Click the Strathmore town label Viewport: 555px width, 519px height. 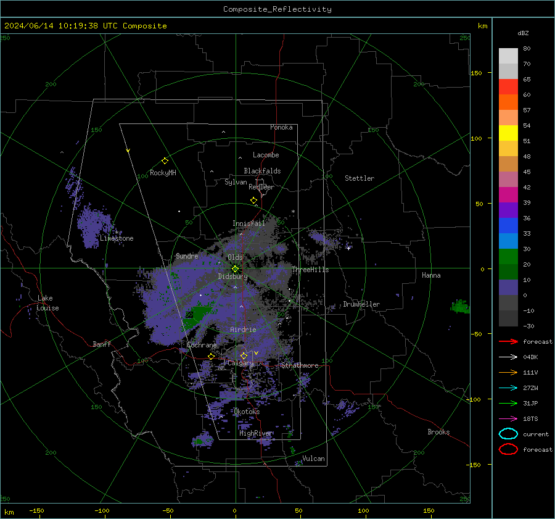pos(300,365)
